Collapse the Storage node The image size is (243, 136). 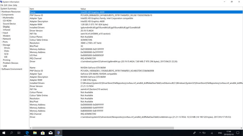(2, 45)
